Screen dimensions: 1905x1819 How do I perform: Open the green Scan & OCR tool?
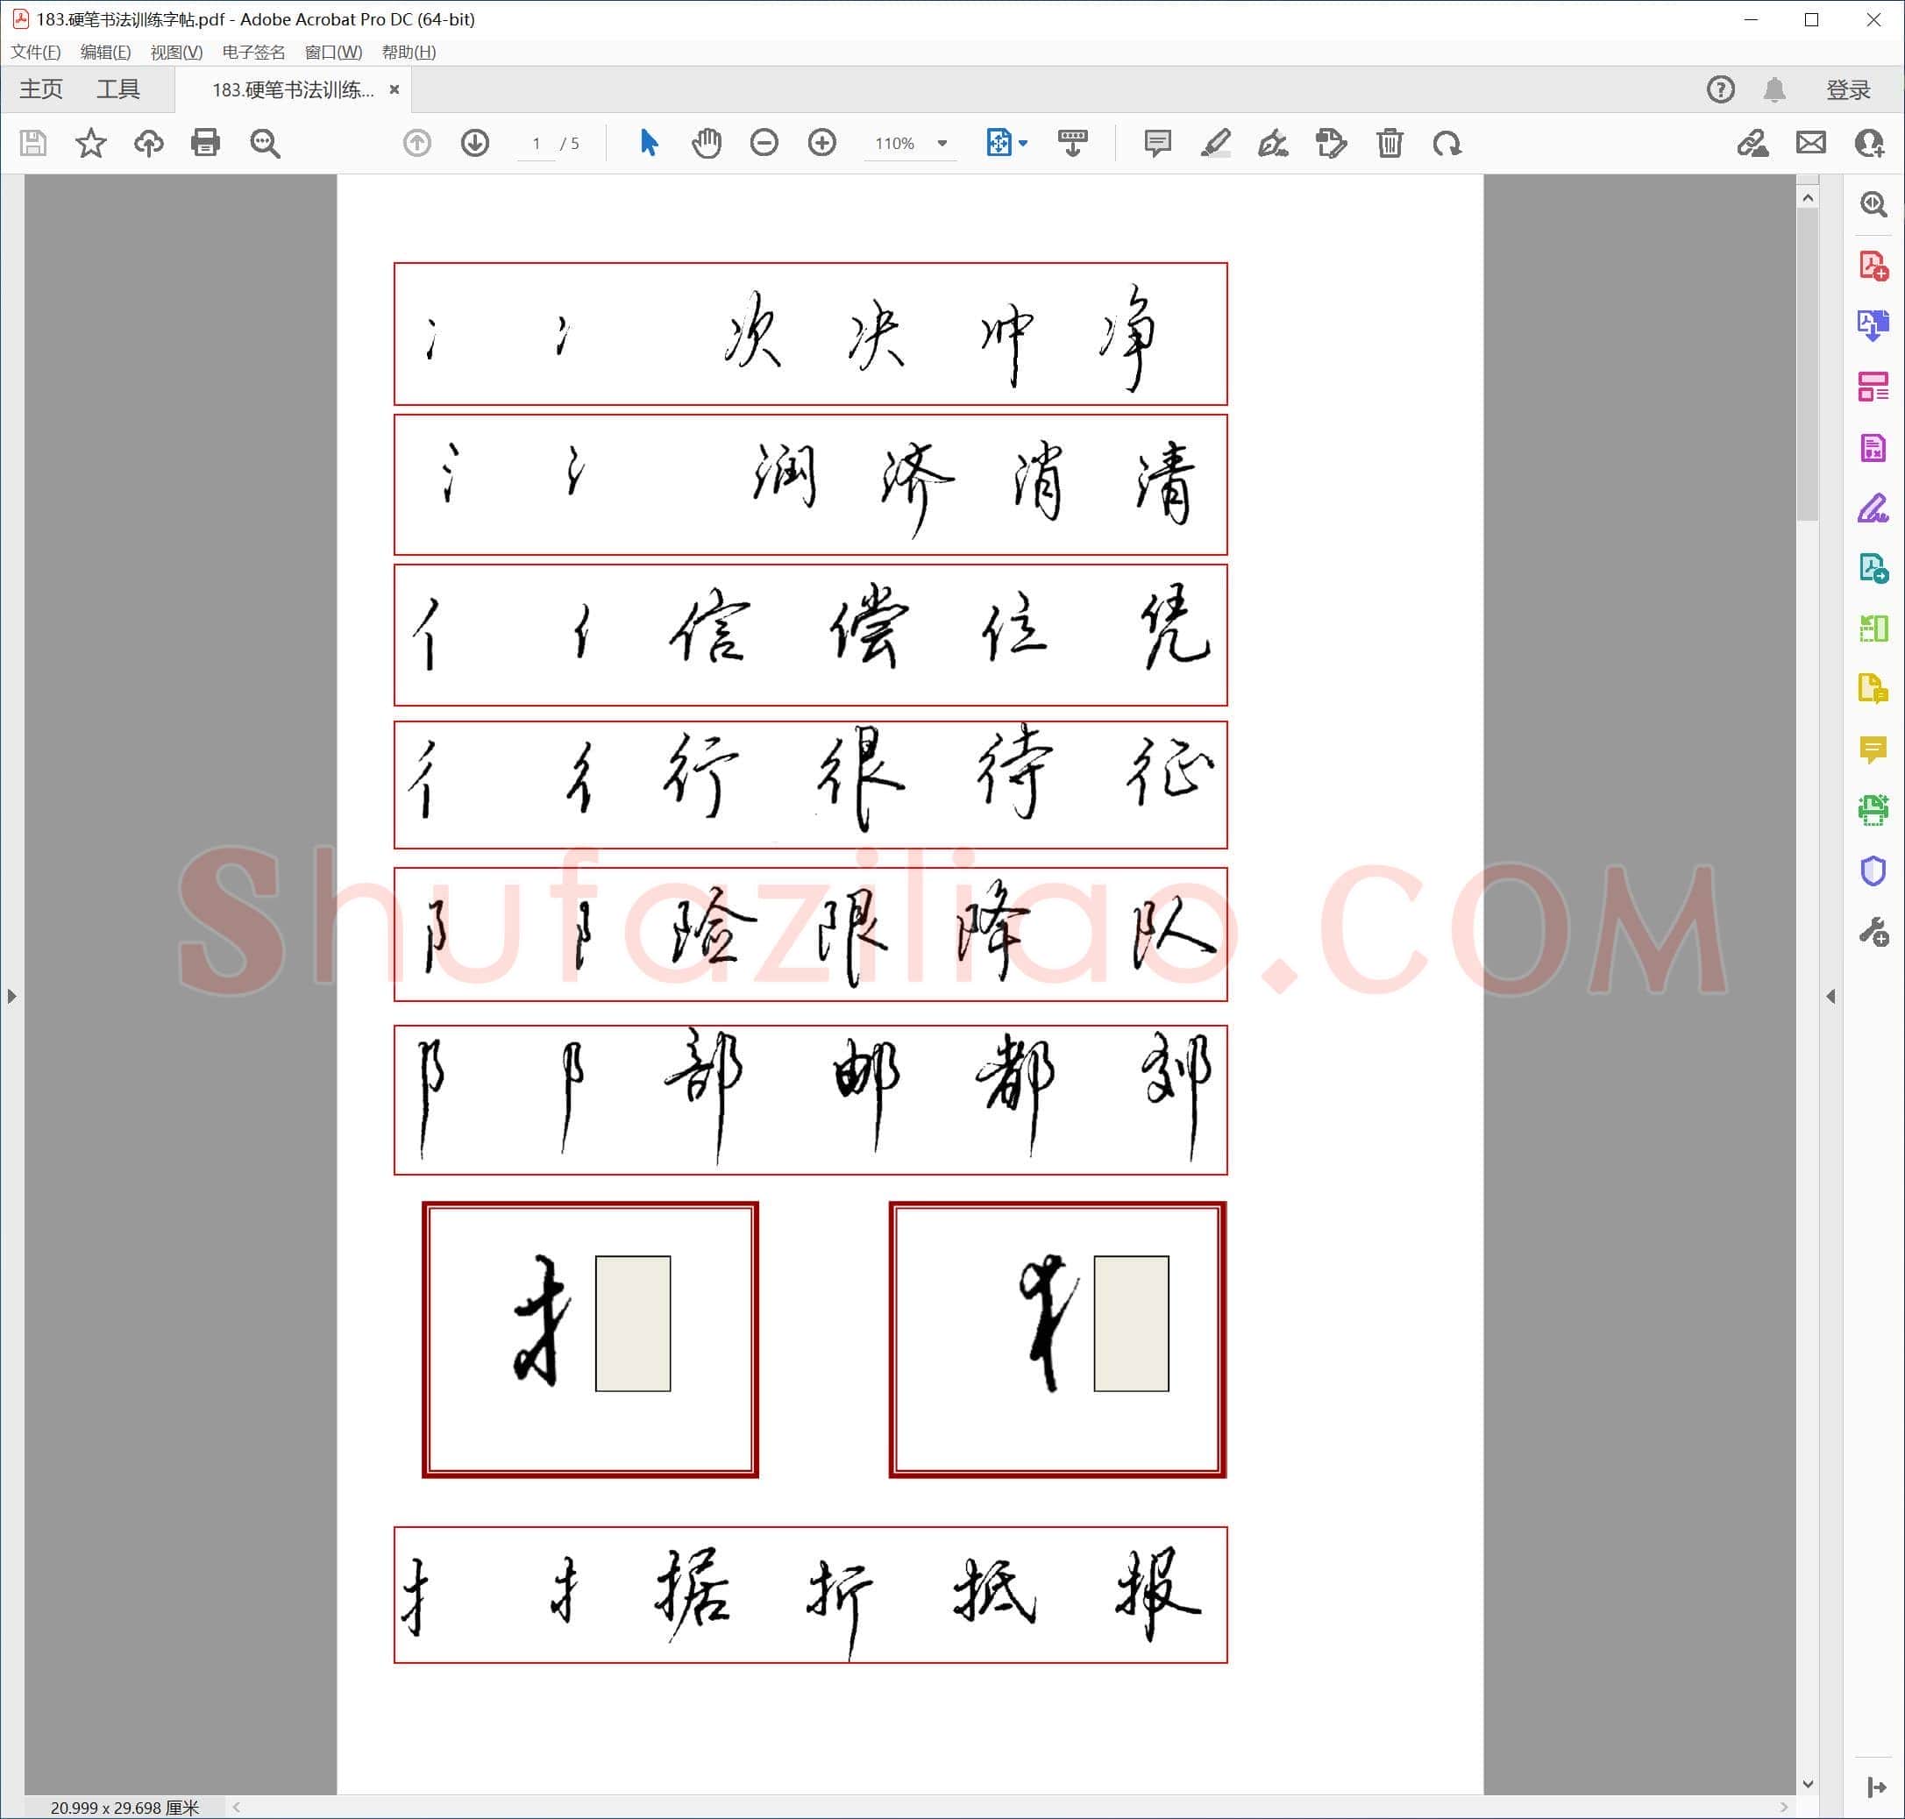click(1873, 811)
